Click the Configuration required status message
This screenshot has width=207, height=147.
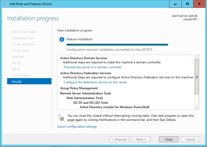[109, 50]
